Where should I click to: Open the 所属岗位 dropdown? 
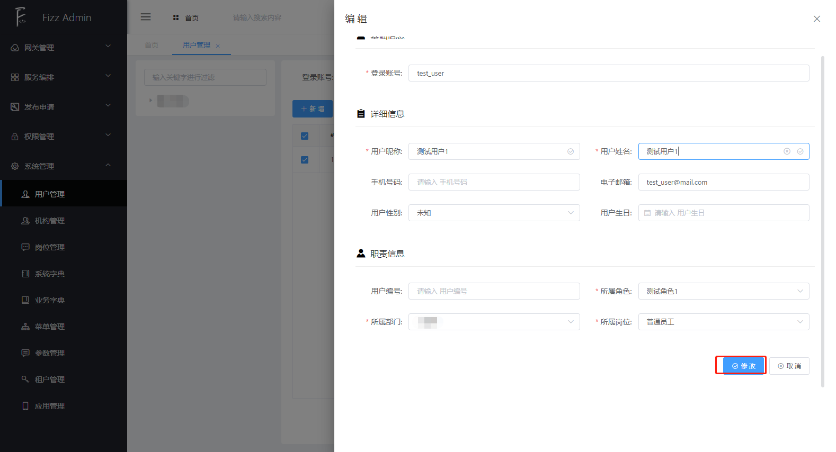[x=724, y=322]
